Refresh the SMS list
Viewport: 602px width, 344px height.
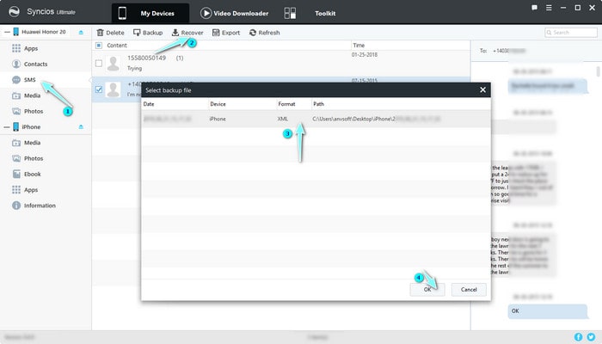click(x=264, y=33)
